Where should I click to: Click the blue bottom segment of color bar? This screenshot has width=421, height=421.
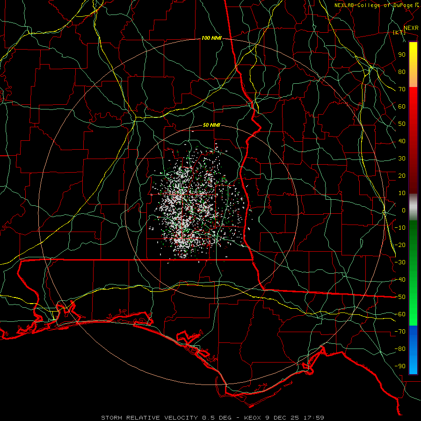coord(413,350)
